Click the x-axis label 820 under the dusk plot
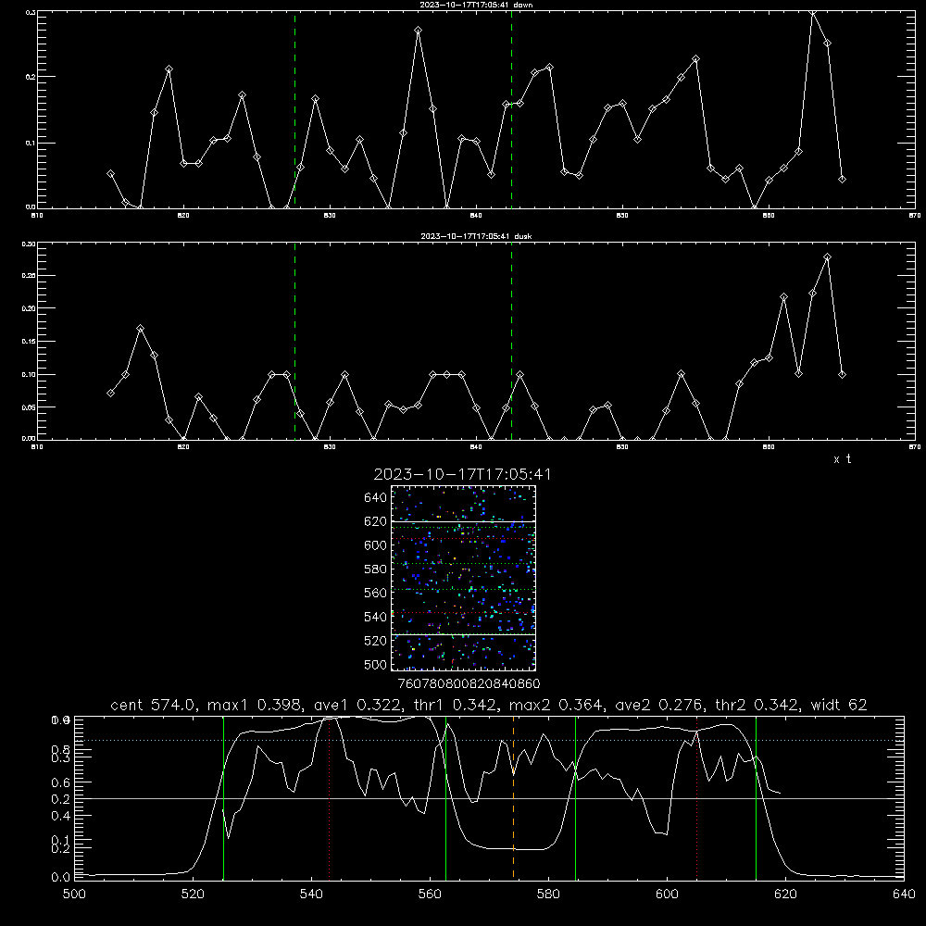The height and width of the screenshot is (926, 926). tap(183, 447)
